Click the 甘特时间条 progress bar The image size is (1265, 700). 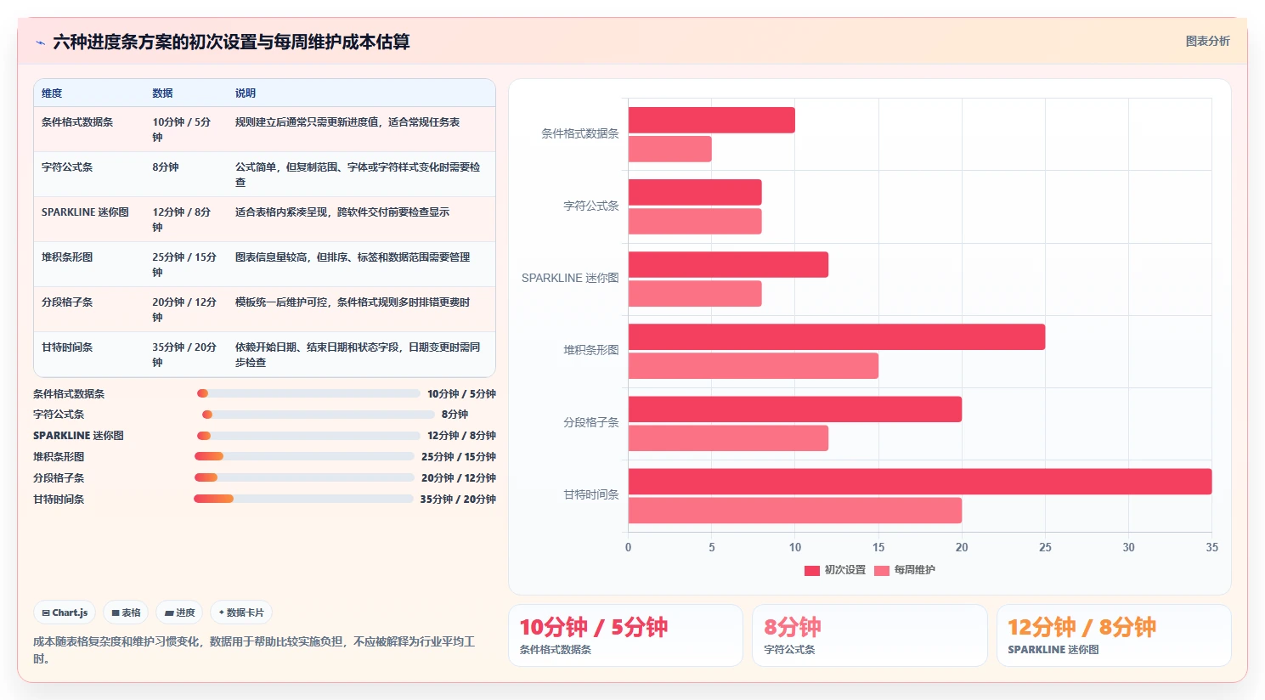click(x=303, y=500)
